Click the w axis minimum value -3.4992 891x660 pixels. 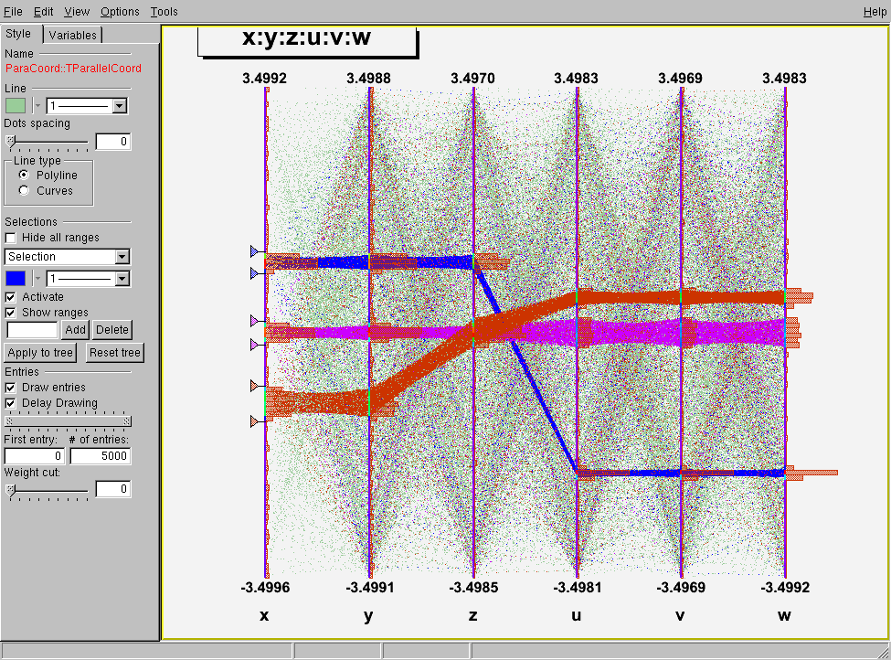point(785,587)
